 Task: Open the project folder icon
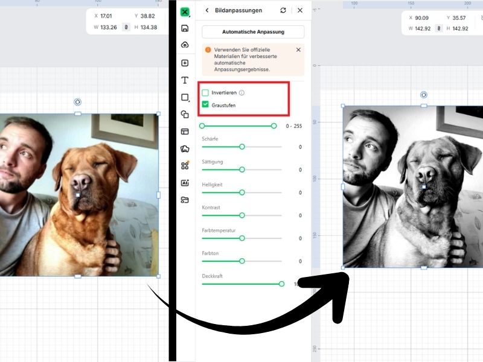click(x=185, y=200)
